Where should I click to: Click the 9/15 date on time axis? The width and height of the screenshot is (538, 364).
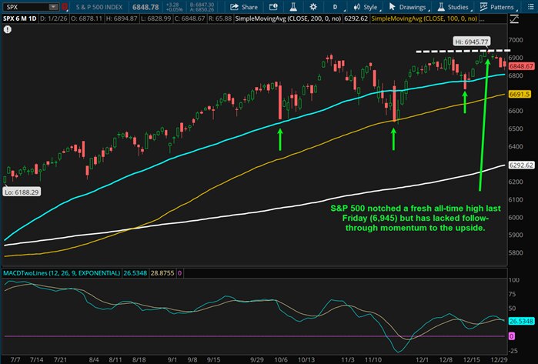coord(213,360)
